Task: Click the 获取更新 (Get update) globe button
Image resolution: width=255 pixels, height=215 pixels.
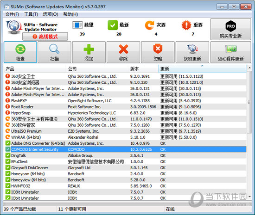Action: click(192, 52)
